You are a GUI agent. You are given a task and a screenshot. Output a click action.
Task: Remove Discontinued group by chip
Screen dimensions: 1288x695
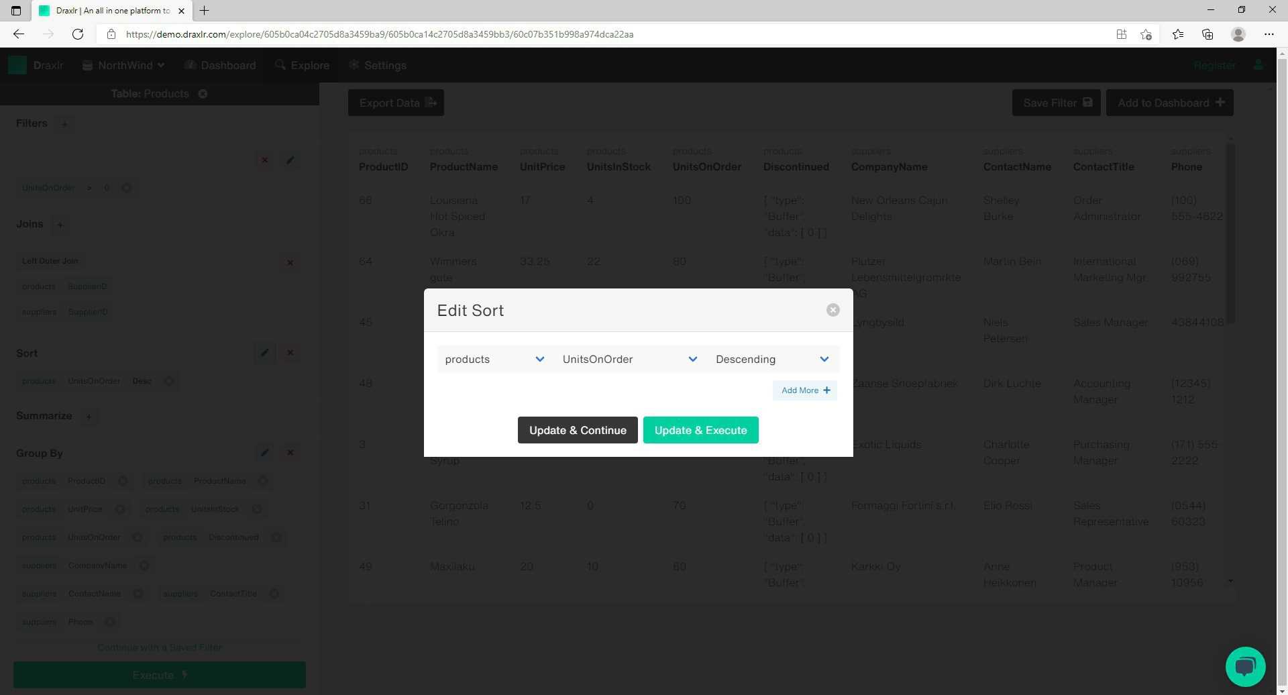276,537
